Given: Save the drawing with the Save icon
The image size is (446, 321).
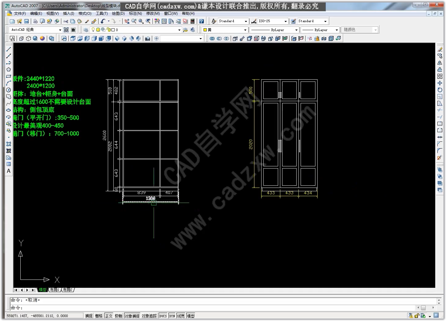Looking at the screenshot, I should (x=26, y=21).
